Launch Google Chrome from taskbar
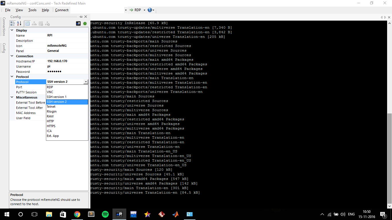 coord(77,214)
